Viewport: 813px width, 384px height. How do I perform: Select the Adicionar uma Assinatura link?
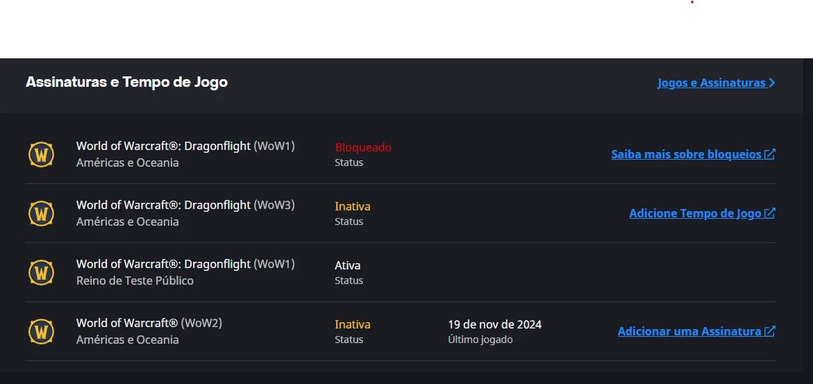pos(689,331)
